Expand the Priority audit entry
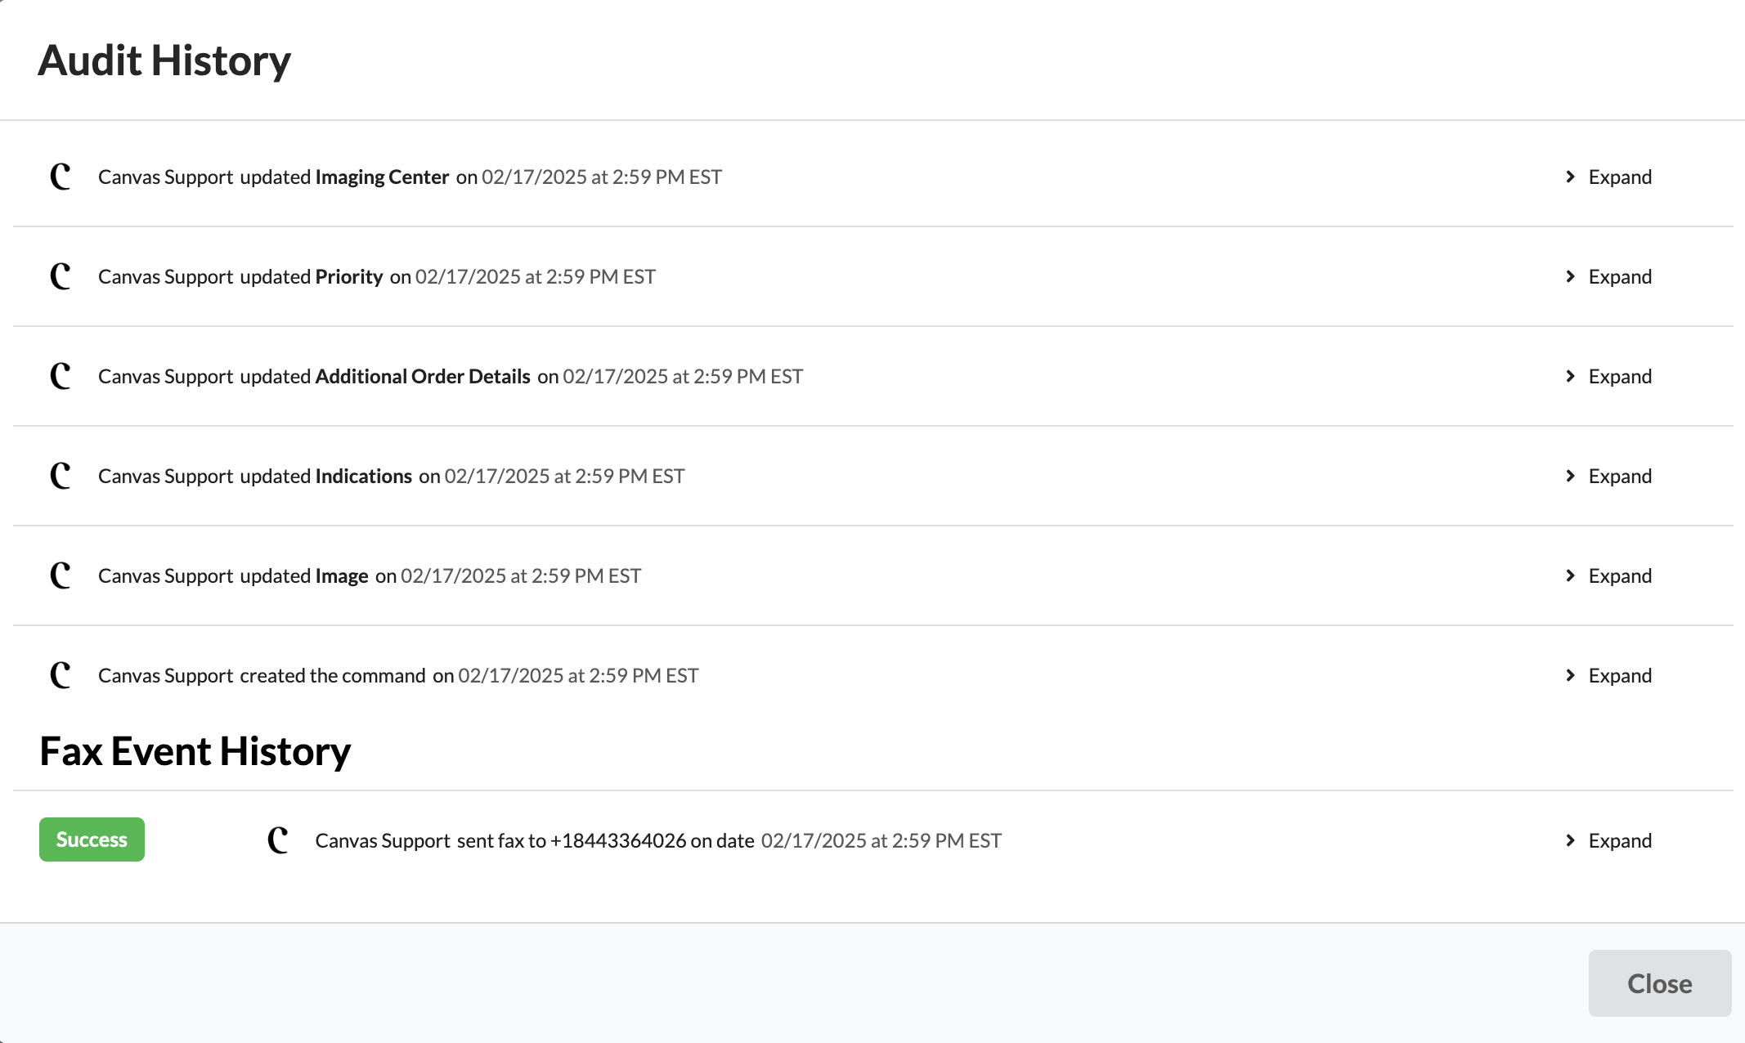 coord(1608,276)
